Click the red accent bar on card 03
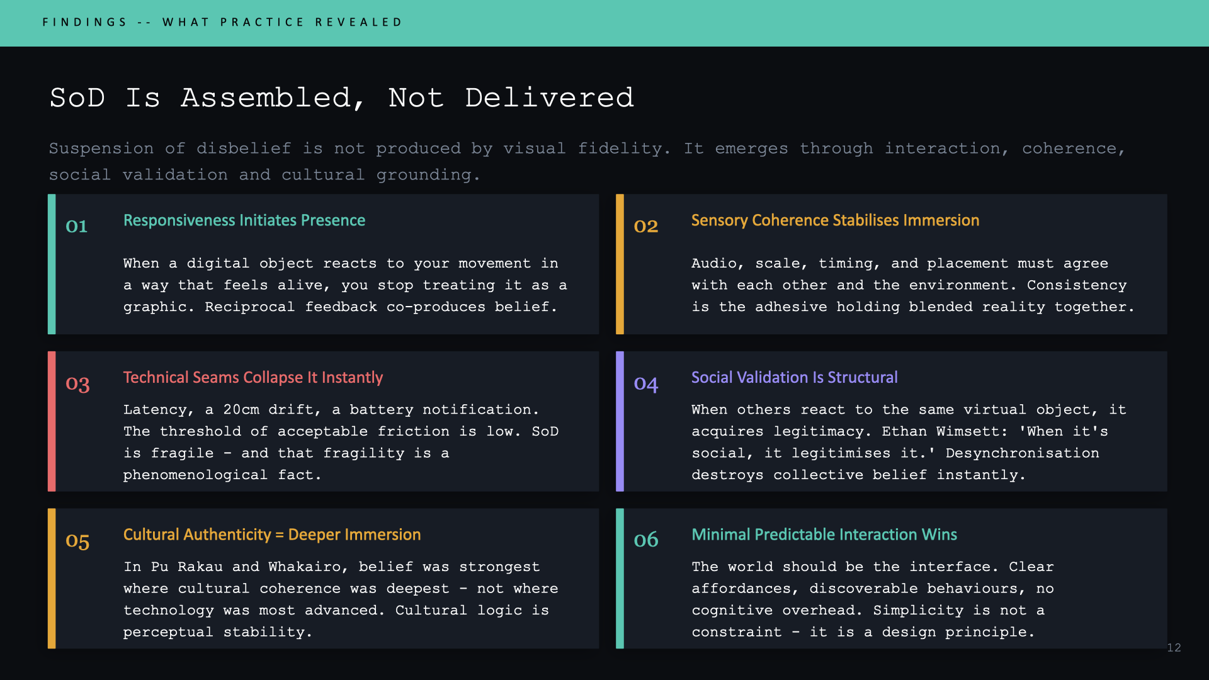This screenshot has width=1209, height=680. 52,421
